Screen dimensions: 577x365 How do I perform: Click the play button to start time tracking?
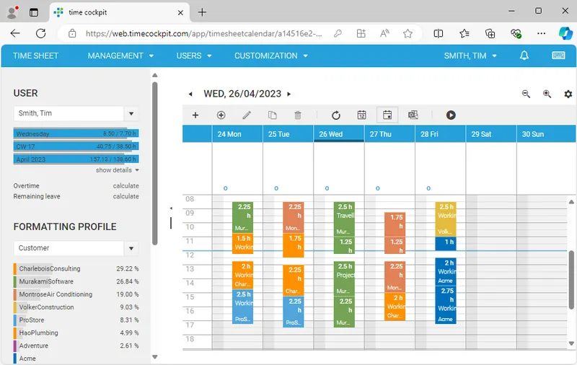[x=451, y=115]
